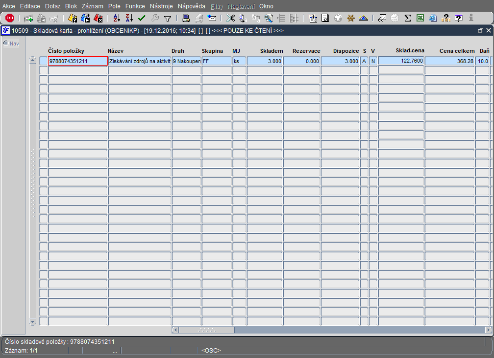The image size is (494, 358).
Task: Click the Cena celkem value 368.28
Action: tap(449, 61)
